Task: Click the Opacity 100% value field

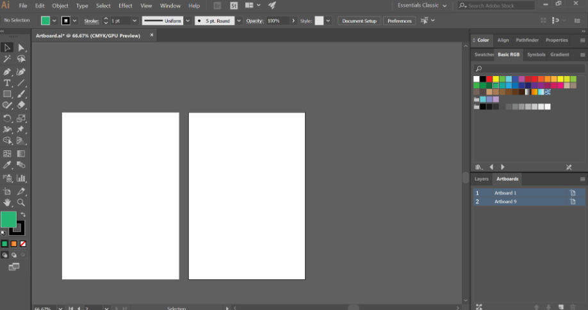Action: pos(278,21)
